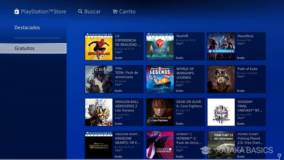Screen dimensions: 284x160
Task: Click Gratis on Hitman 2 tile
Action: 180,157
